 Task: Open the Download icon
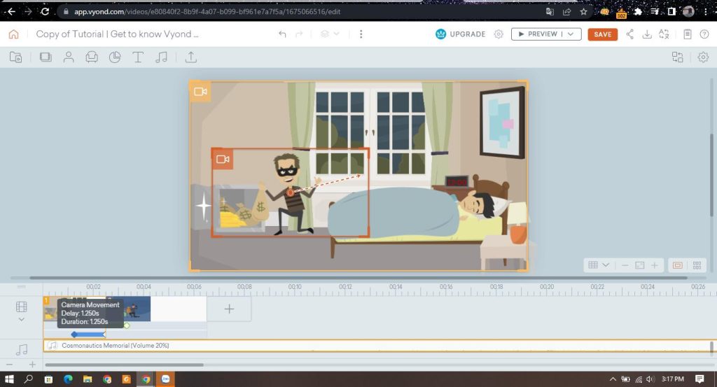(646, 34)
